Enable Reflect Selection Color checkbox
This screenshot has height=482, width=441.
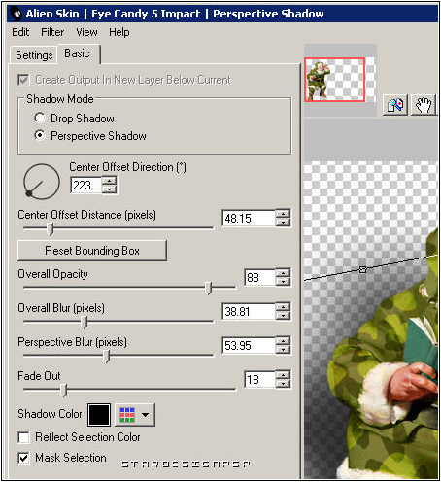pyautogui.click(x=23, y=437)
